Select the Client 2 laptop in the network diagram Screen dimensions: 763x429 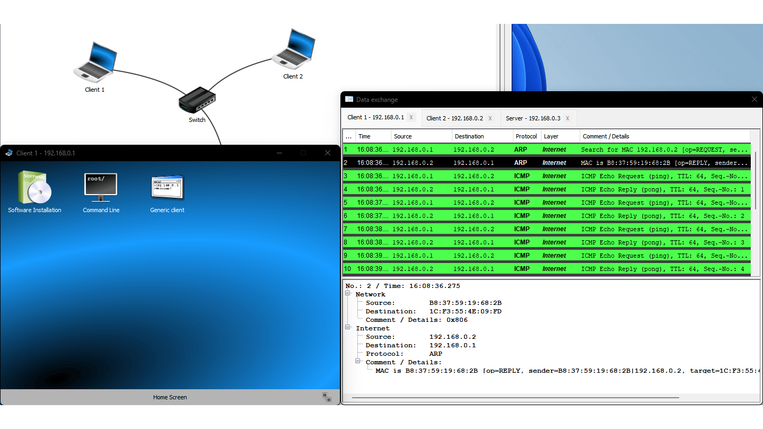point(293,49)
